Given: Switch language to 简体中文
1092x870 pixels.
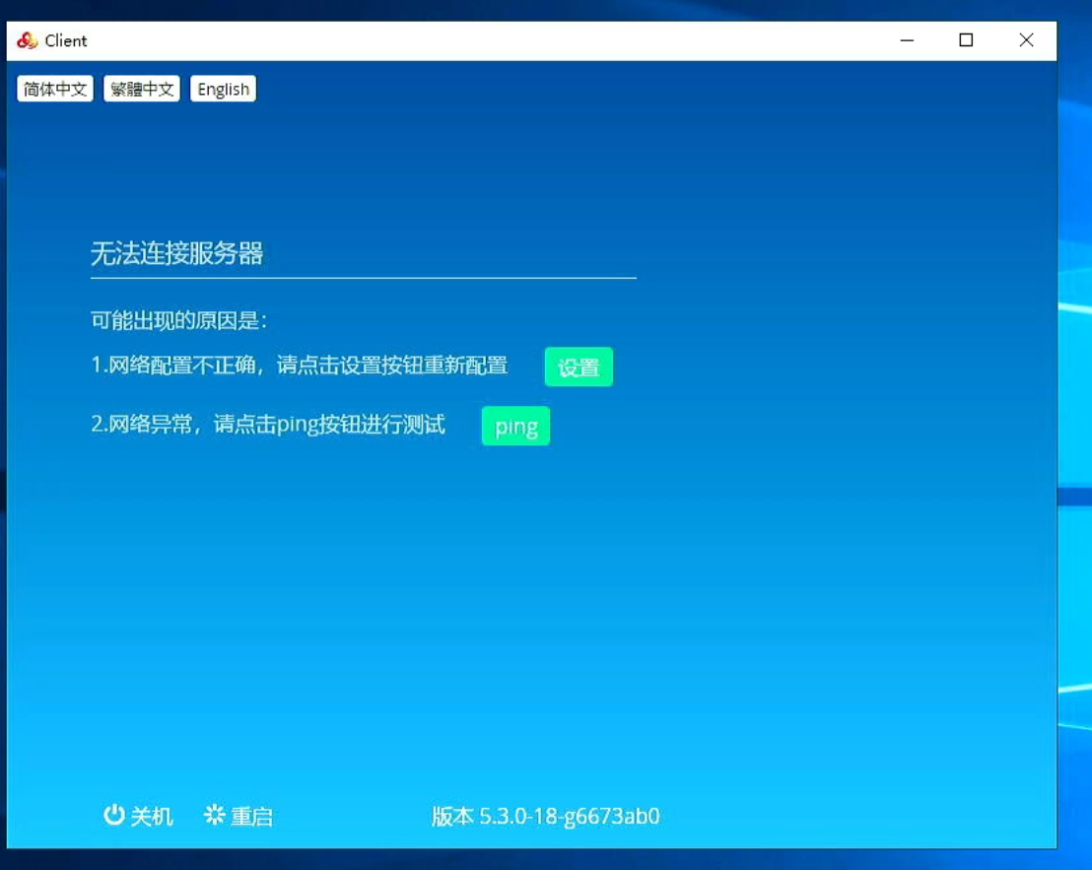Looking at the screenshot, I should [x=55, y=90].
